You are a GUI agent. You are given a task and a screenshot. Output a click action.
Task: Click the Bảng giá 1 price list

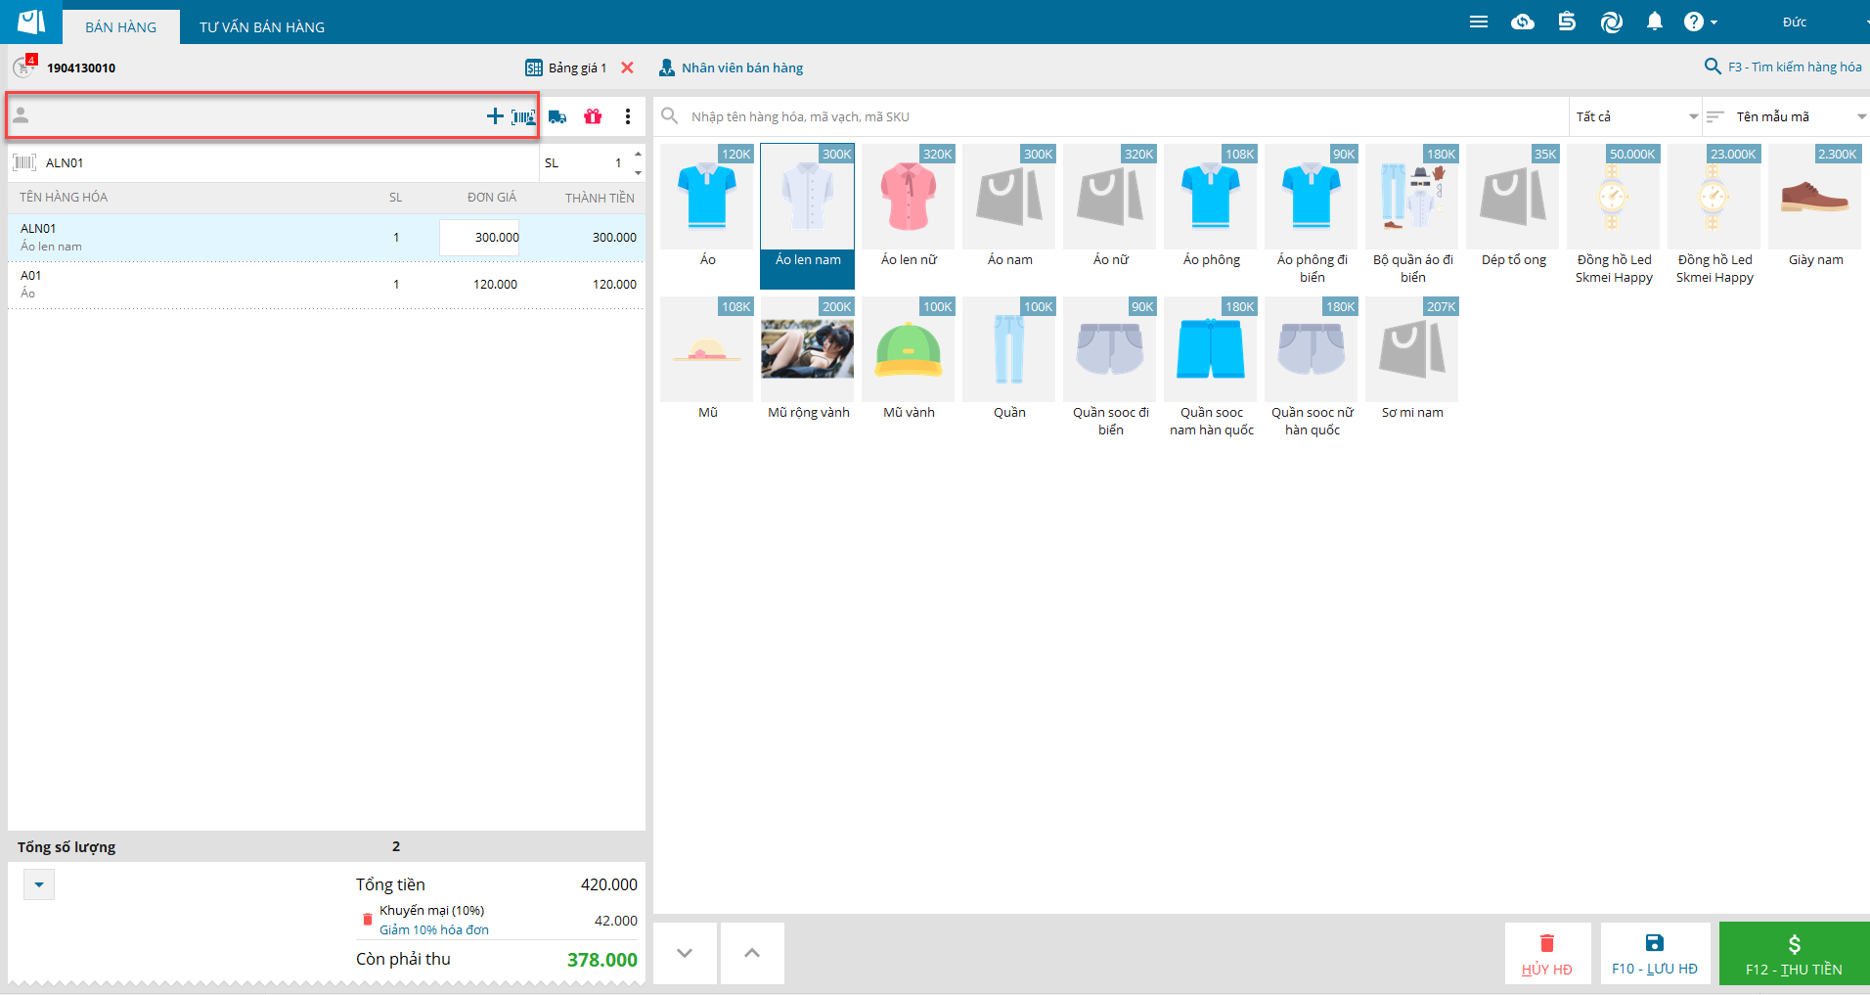click(566, 68)
